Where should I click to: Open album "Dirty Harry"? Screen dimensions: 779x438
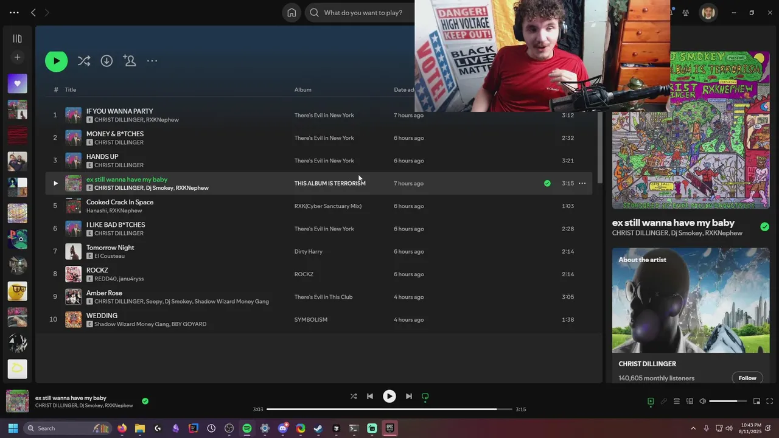click(x=309, y=251)
